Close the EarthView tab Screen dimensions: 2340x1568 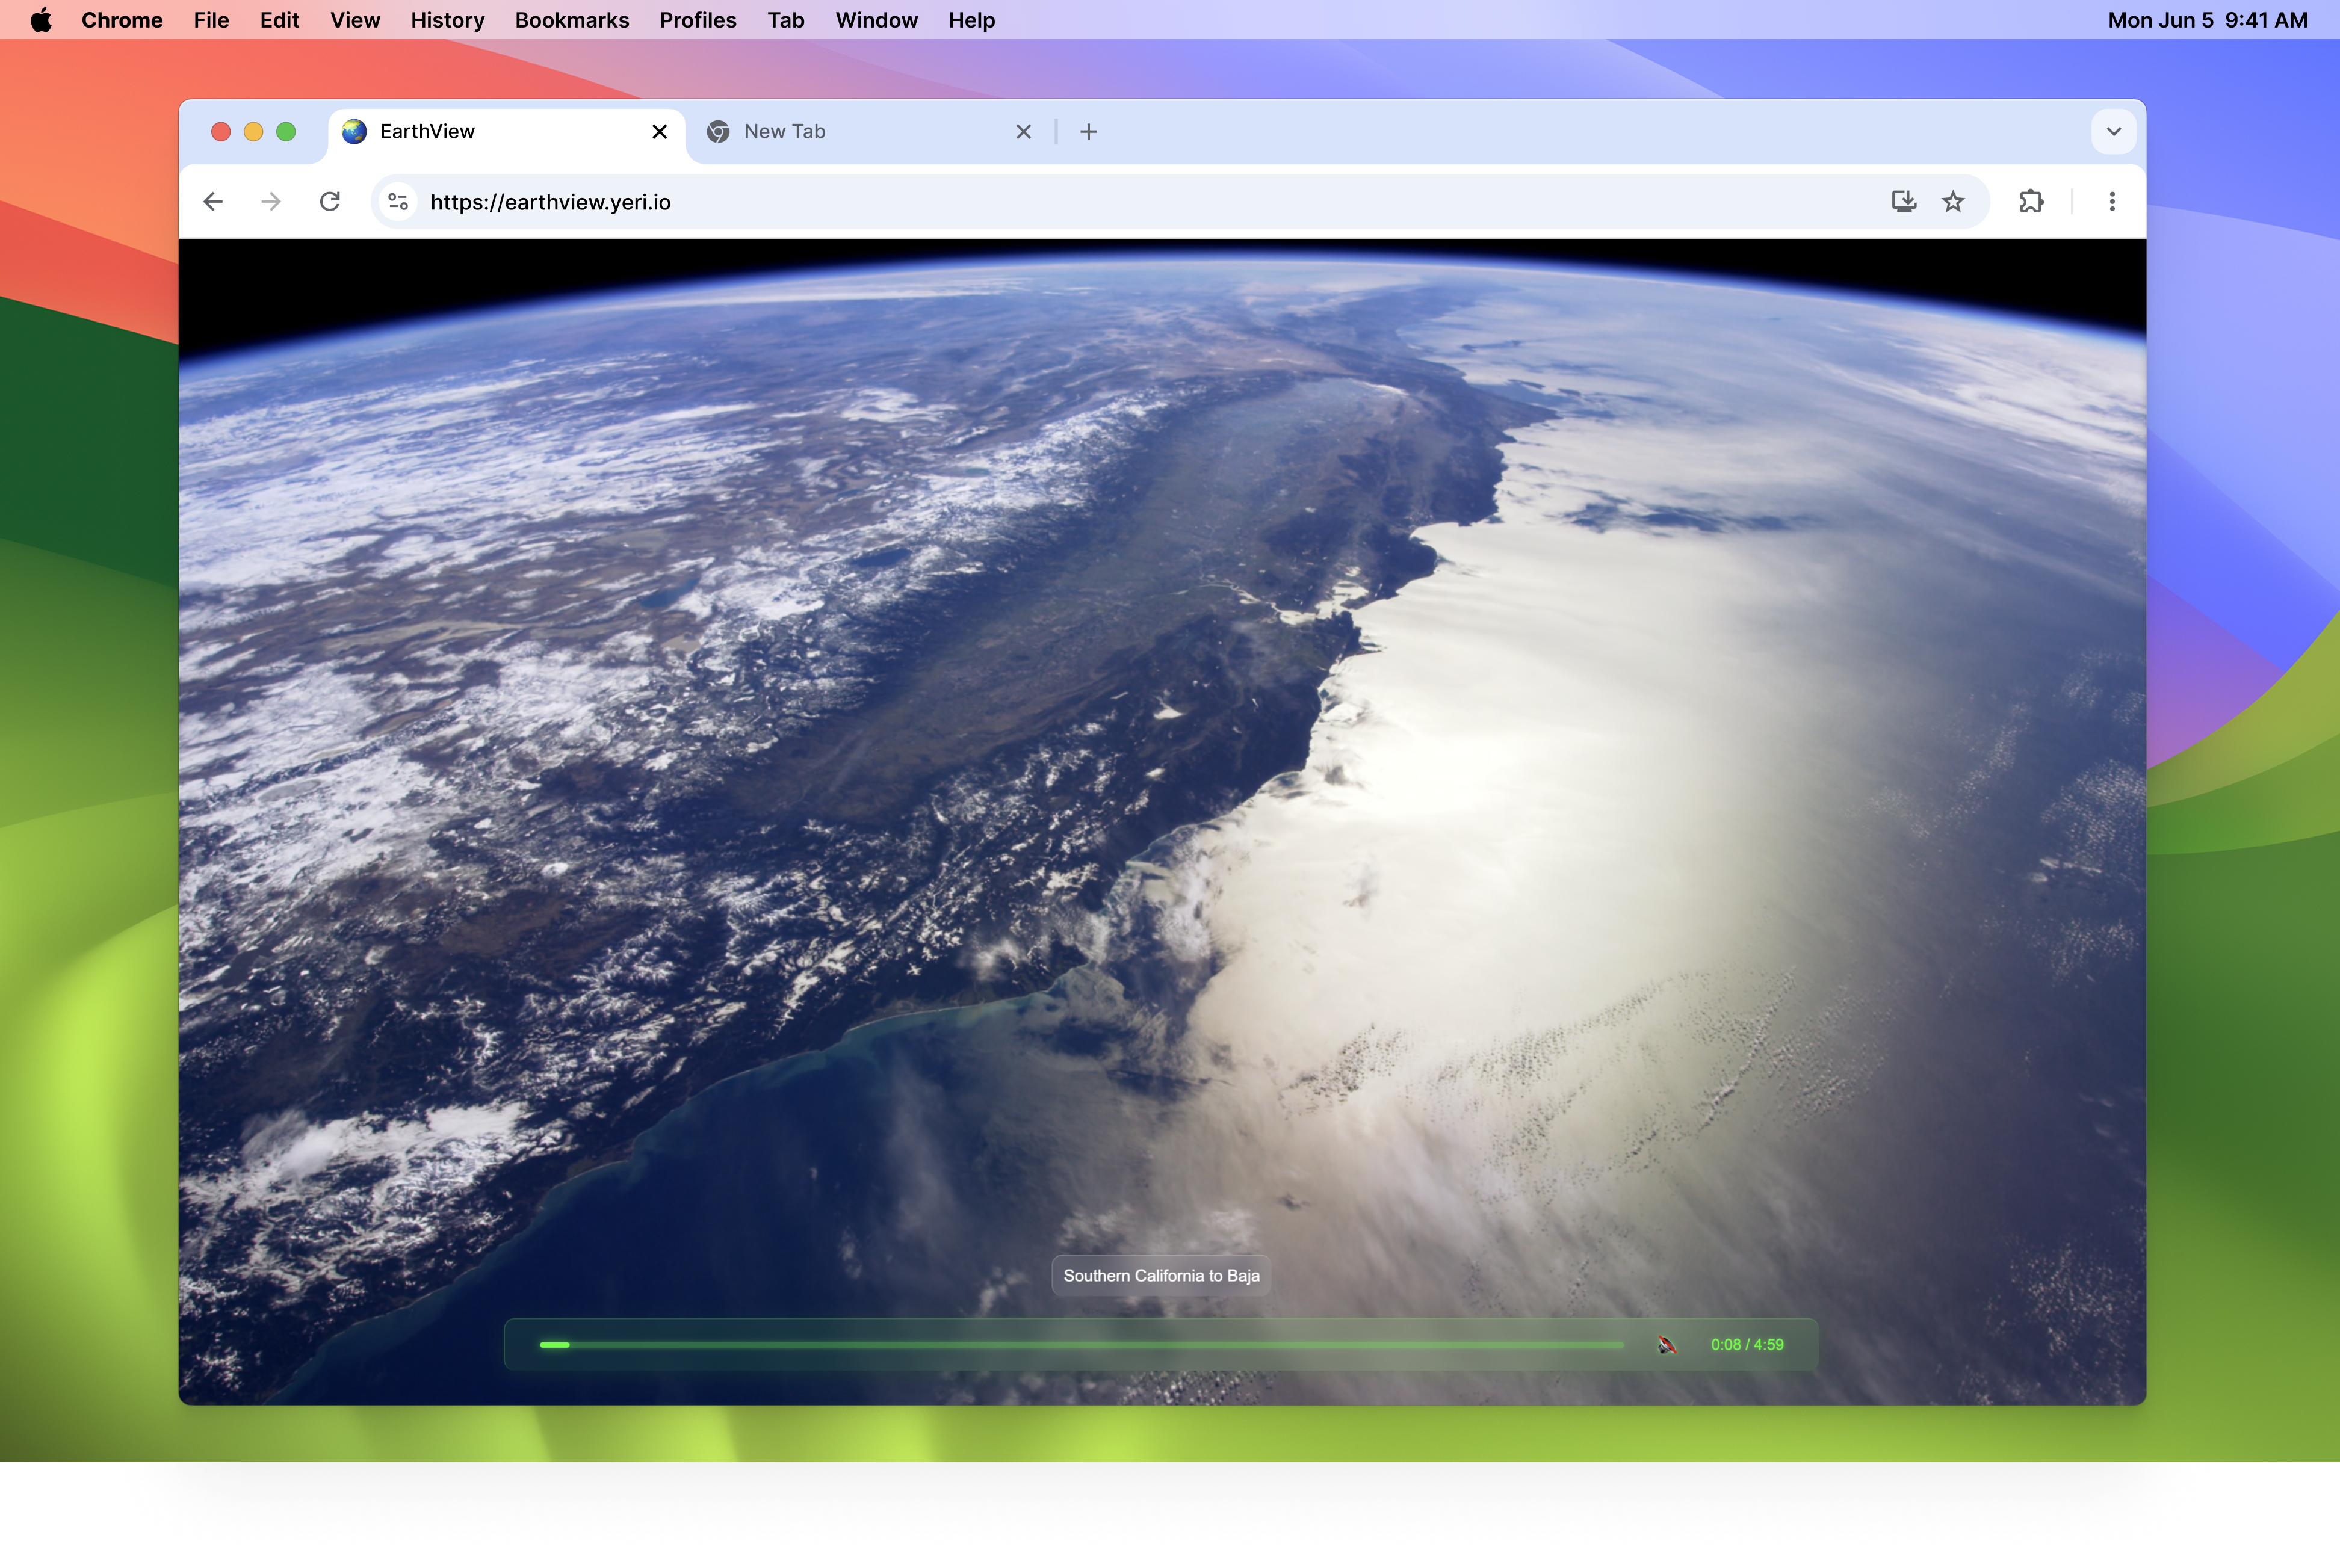click(659, 132)
